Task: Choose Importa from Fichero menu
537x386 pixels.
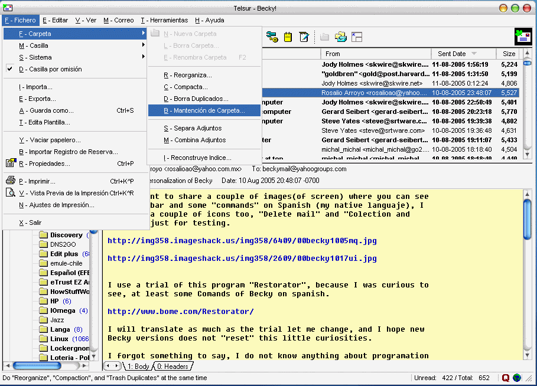Action: tap(76, 87)
